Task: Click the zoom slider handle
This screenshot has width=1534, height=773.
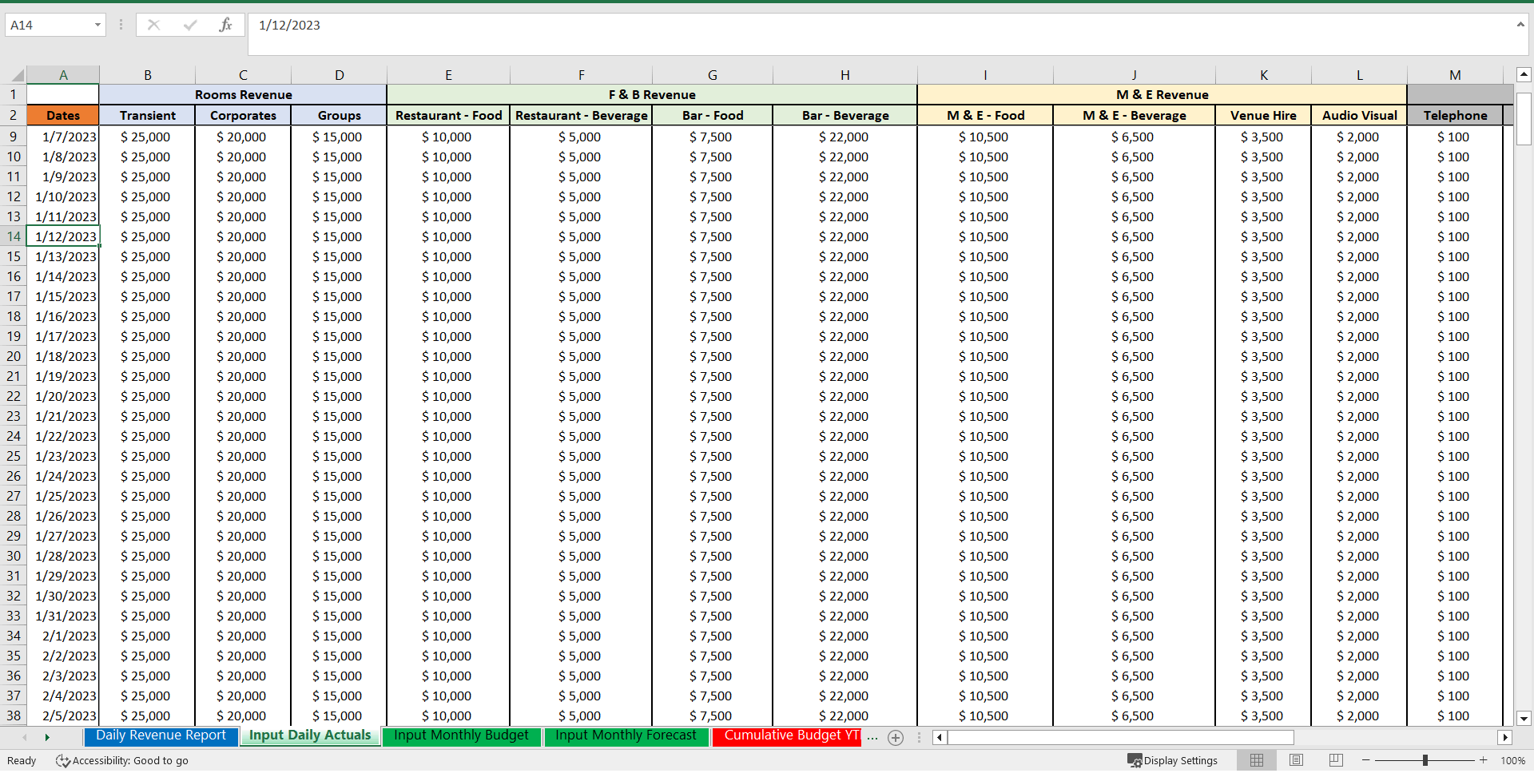Action: [1425, 760]
